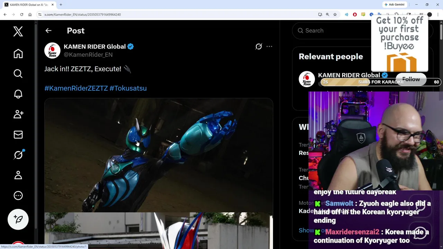This screenshot has height=249, width=443.
Task: Click the Subs for Karaoke progress bar
Action: pyautogui.click(x=381, y=82)
